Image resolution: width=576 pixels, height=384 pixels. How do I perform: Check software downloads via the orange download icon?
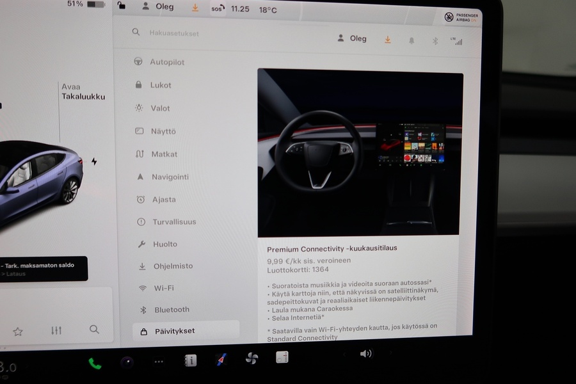click(387, 39)
